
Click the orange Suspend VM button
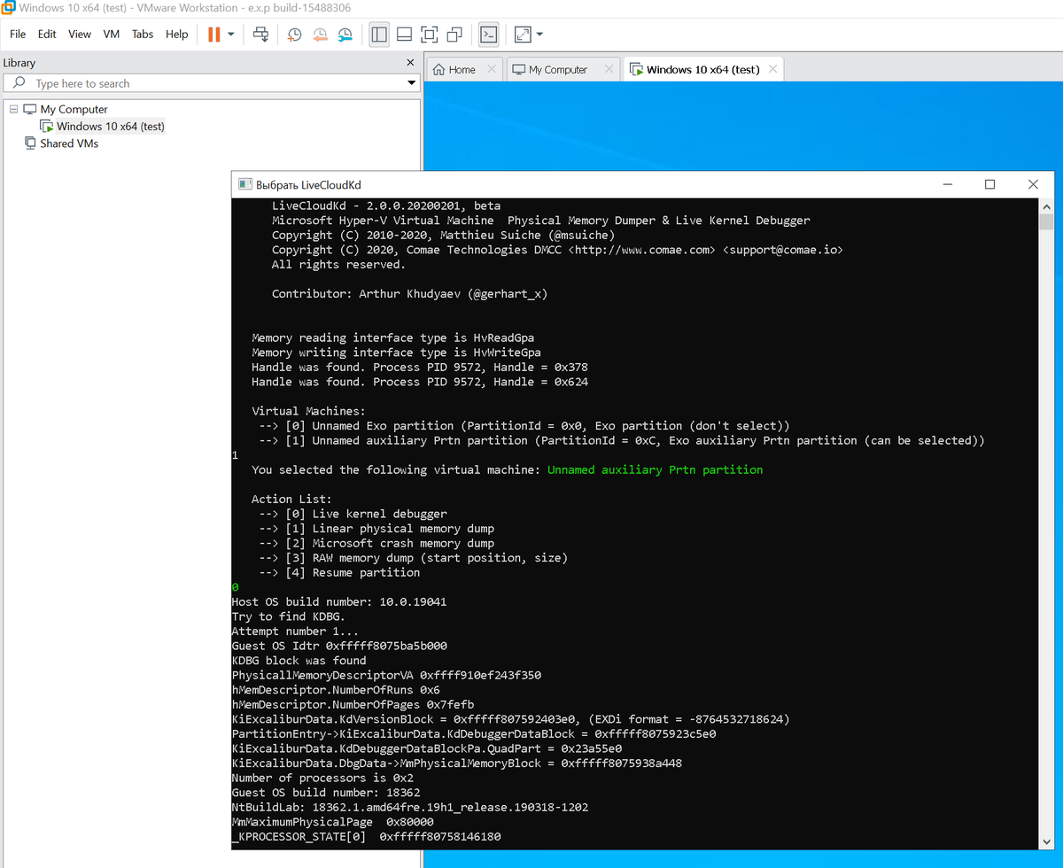pos(213,35)
